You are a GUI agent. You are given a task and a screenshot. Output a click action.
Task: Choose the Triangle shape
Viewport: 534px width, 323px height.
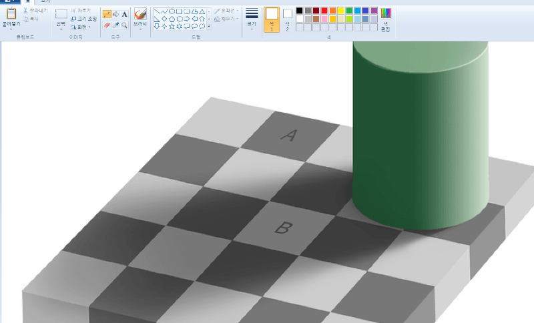pyautogui.click(x=202, y=11)
